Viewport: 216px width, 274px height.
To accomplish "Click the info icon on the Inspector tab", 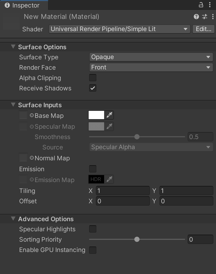I will click(x=7, y=5).
